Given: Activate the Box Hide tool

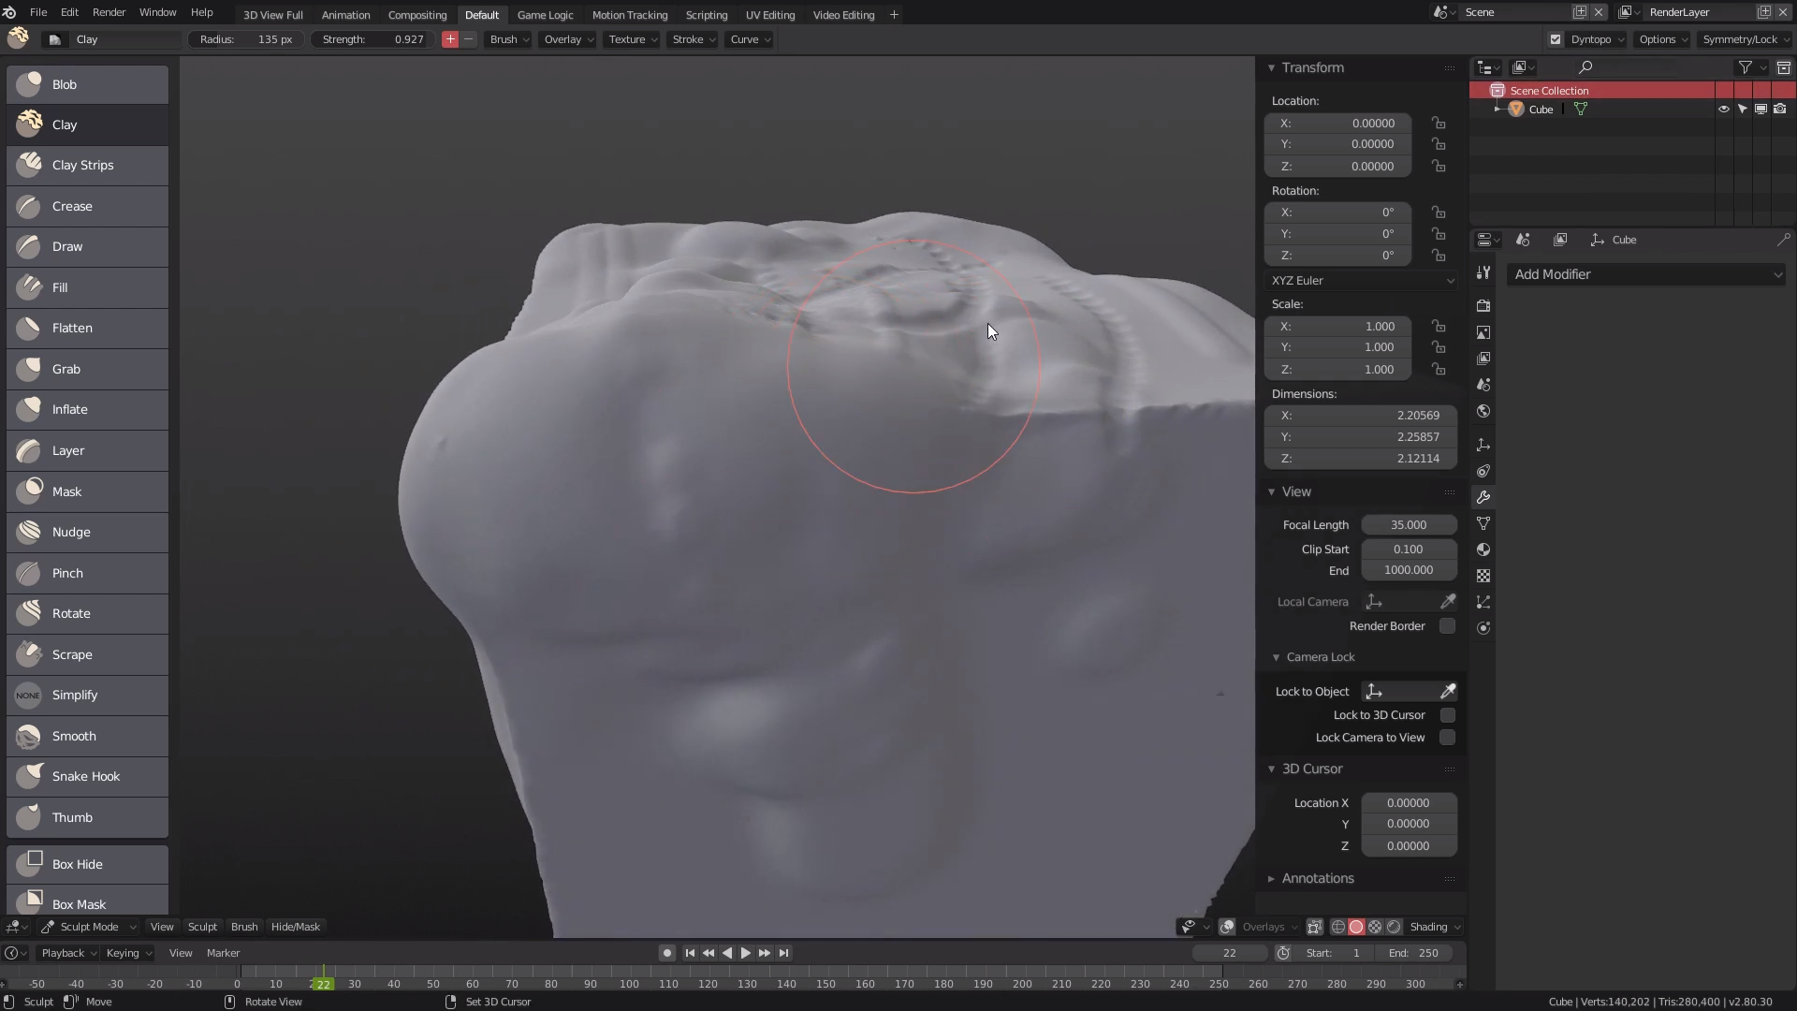Looking at the screenshot, I should (x=86, y=864).
